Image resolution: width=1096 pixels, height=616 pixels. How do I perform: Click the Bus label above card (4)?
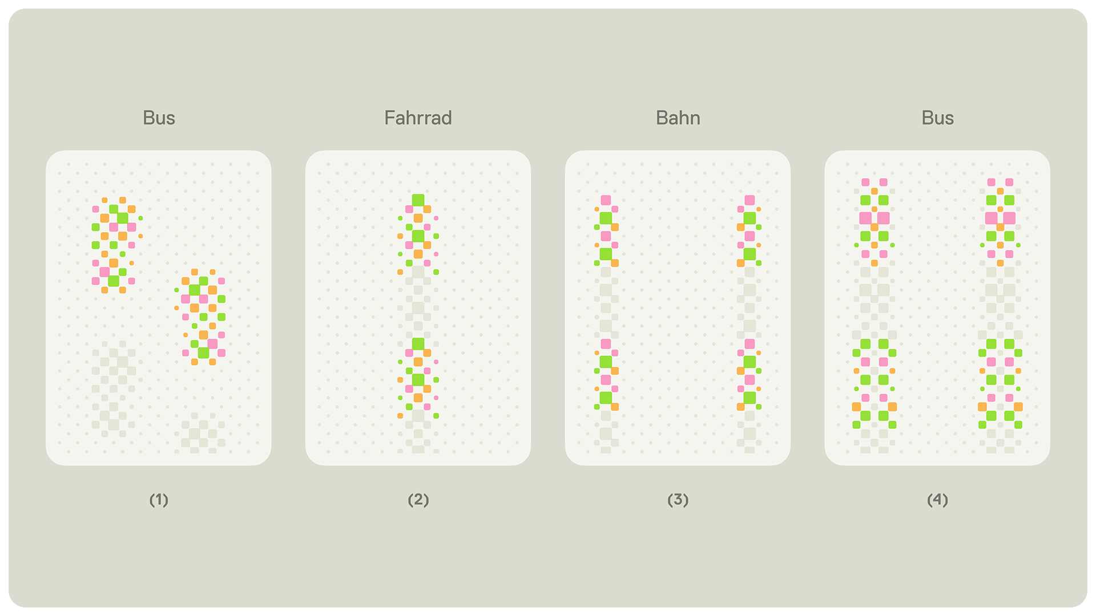click(x=937, y=118)
